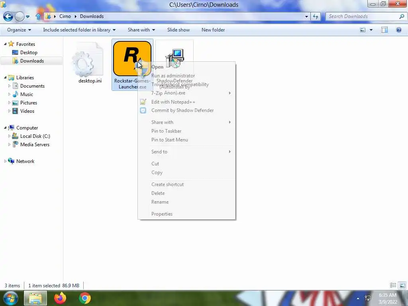Choose Properties in the context menu
The image size is (408, 306).
[x=186, y=214]
